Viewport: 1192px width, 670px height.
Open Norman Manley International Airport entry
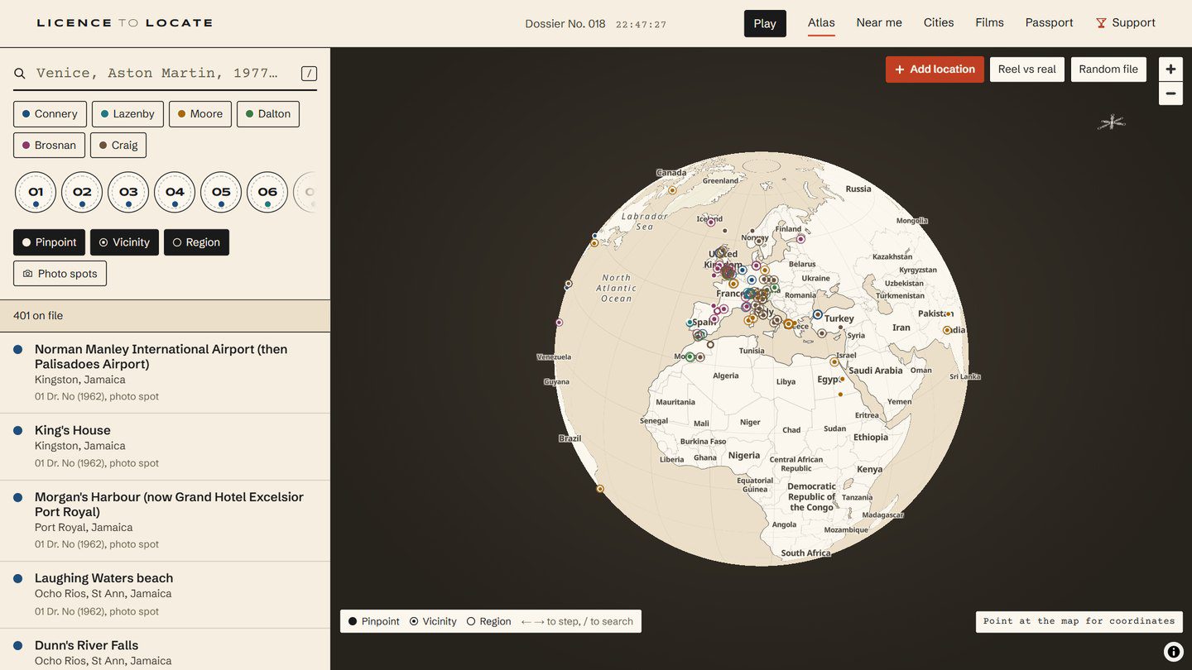point(165,372)
